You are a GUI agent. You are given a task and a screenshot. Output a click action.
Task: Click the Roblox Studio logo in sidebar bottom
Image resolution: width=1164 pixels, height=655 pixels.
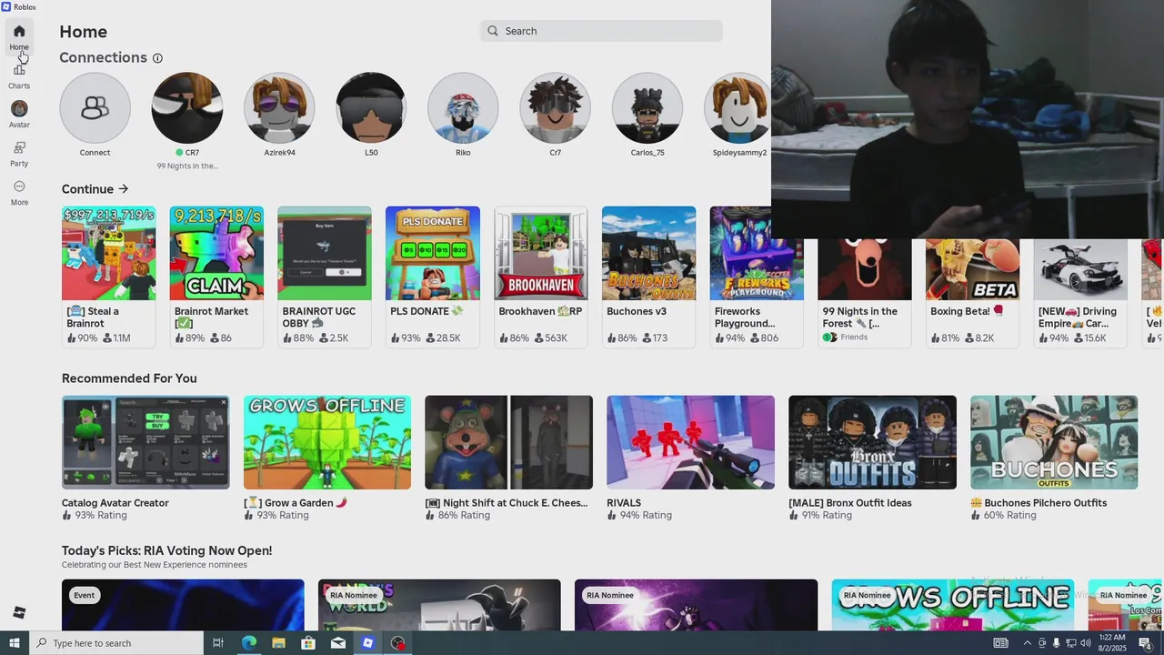19,612
